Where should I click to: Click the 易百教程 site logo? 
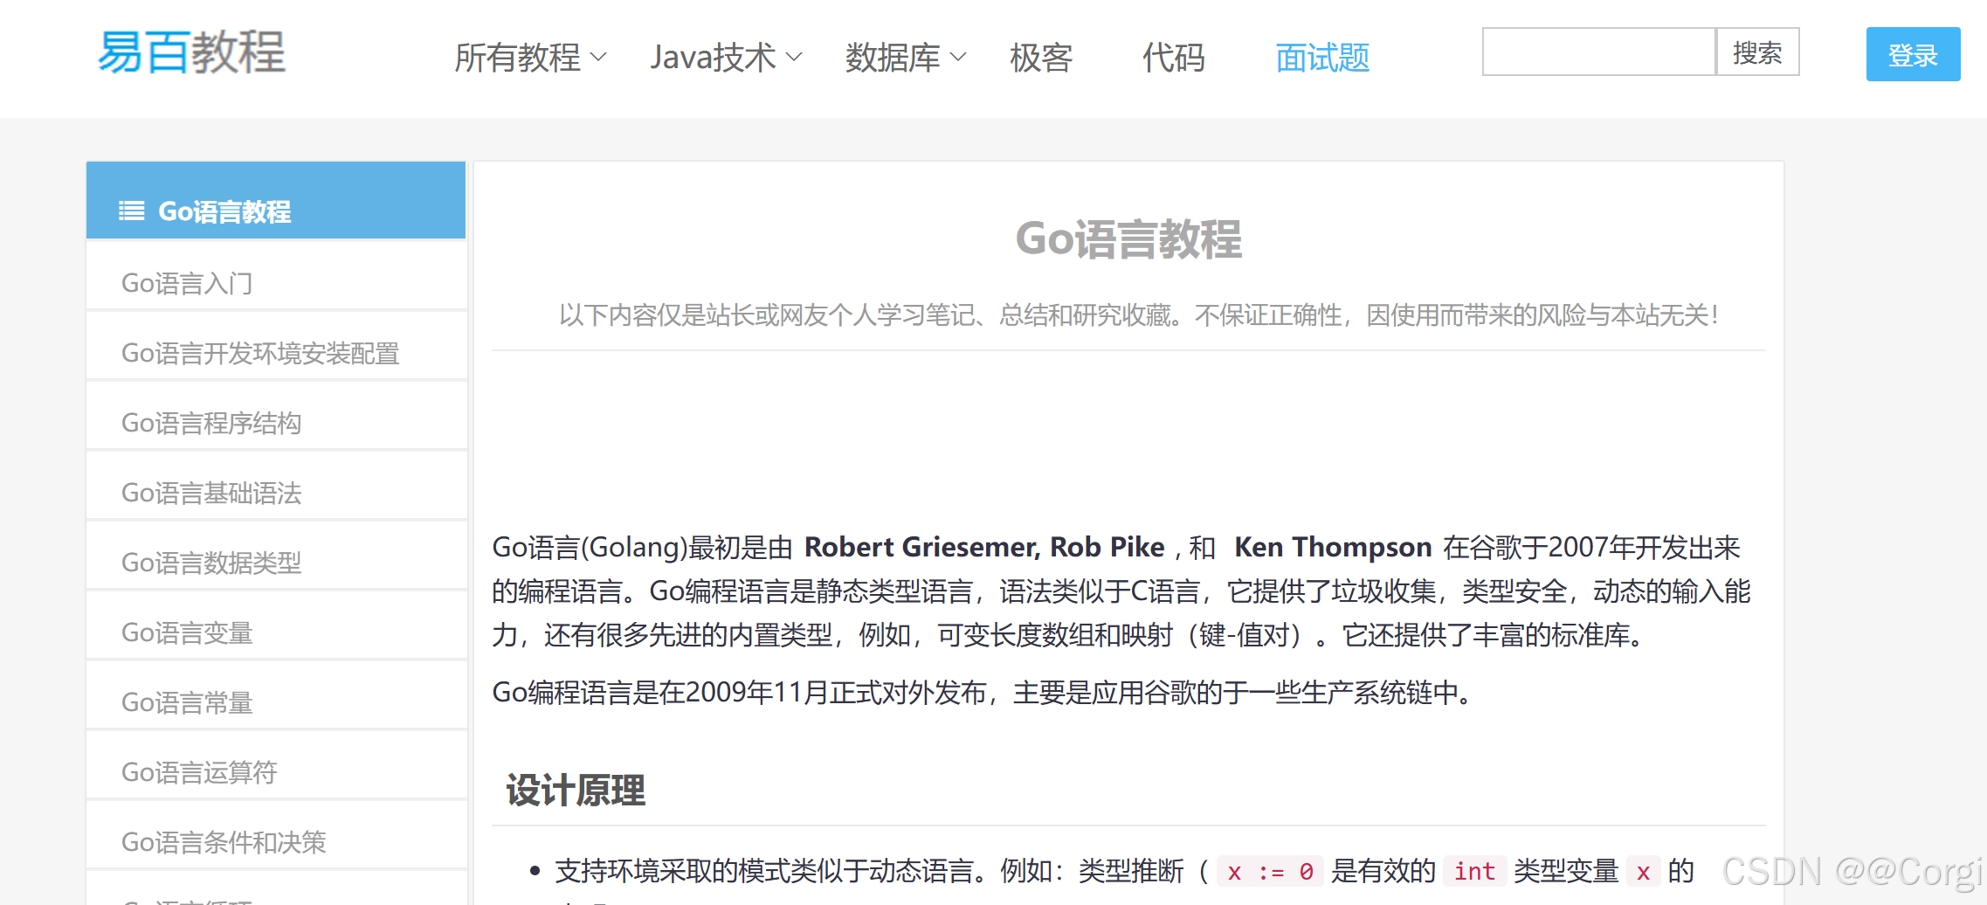[x=191, y=54]
